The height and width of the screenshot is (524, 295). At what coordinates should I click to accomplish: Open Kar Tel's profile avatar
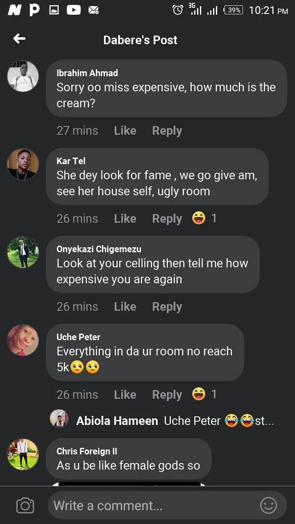point(23,164)
